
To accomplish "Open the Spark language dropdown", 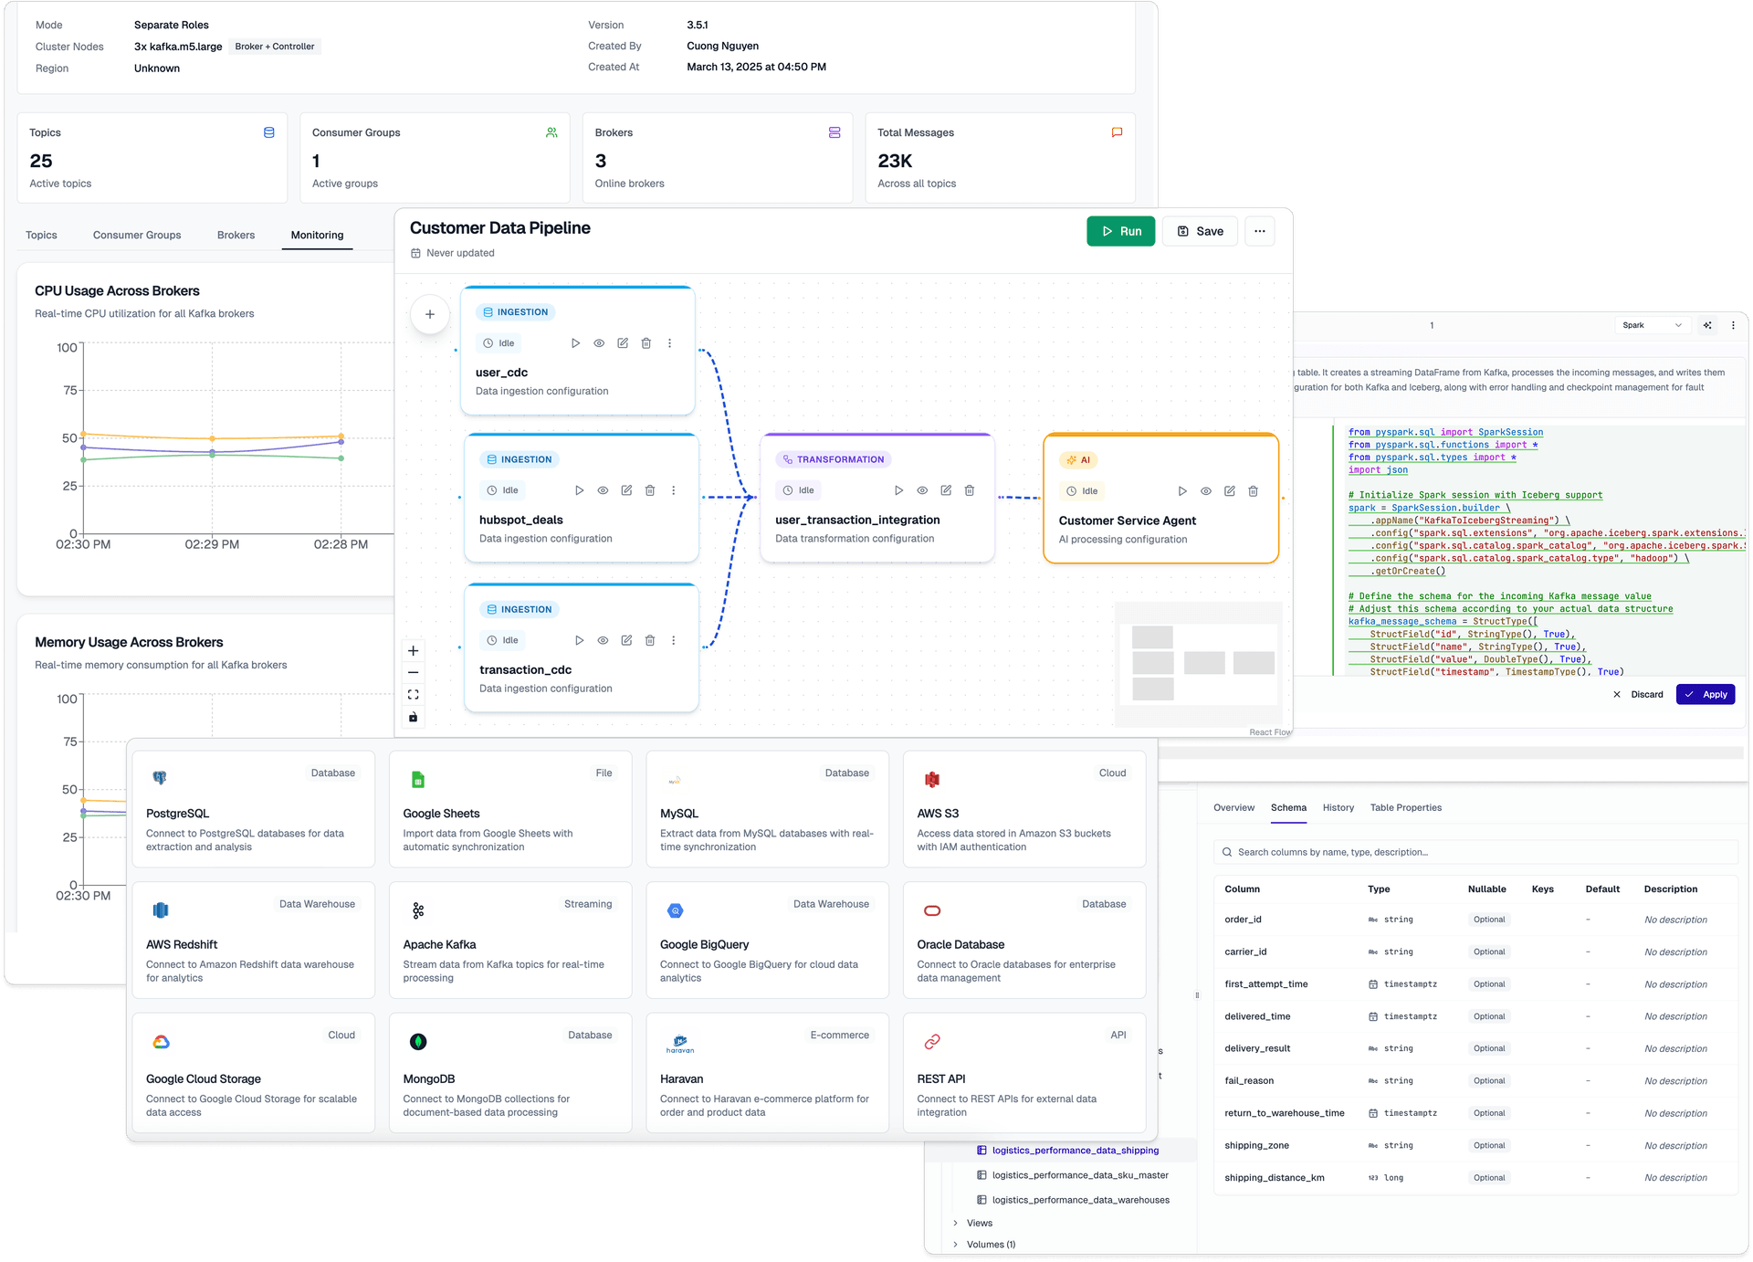I will pos(1653,325).
